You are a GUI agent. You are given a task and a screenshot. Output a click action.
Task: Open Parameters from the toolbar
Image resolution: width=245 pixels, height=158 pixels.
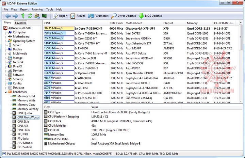[98, 16]
